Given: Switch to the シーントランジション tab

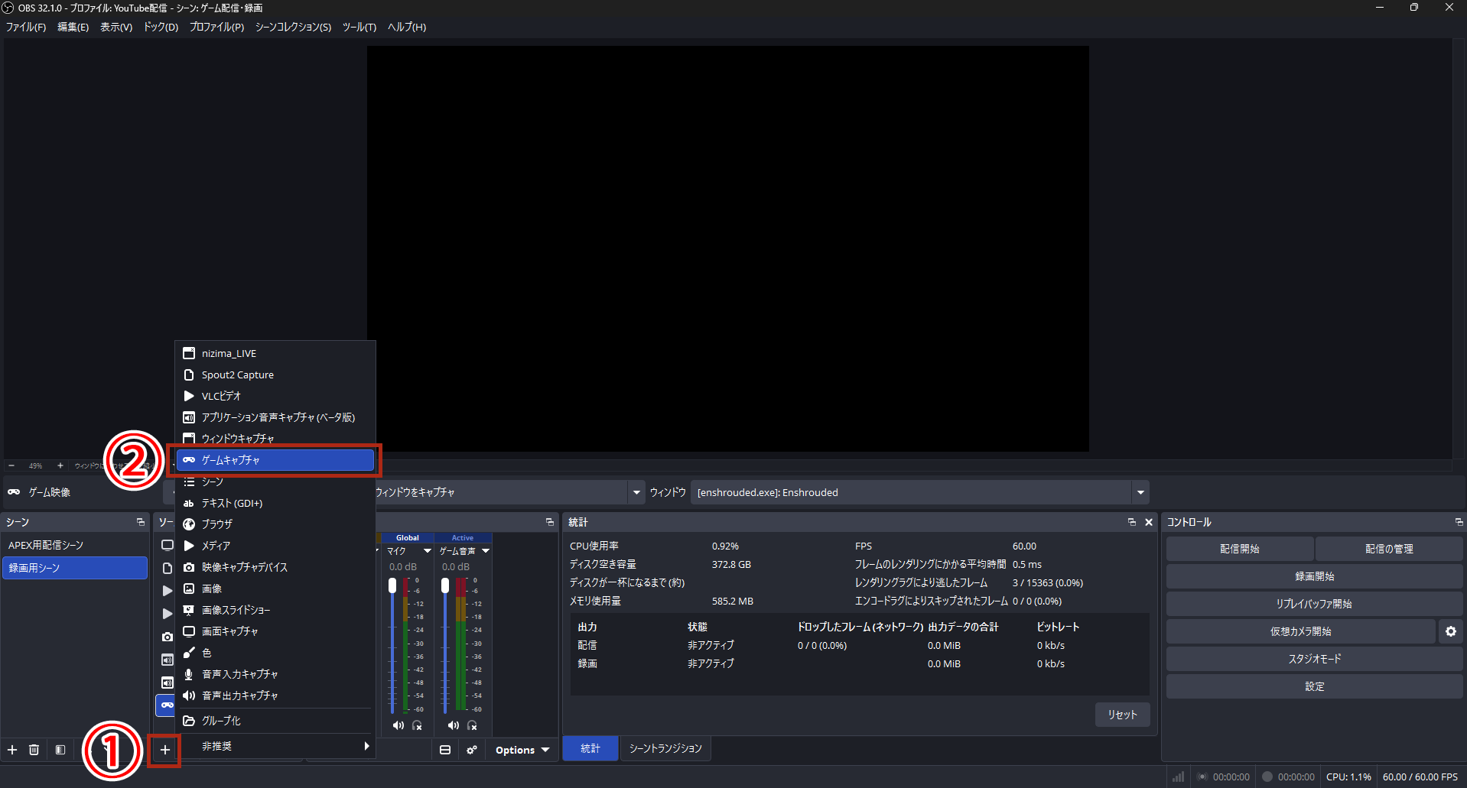Looking at the screenshot, I should coord(665,749).
